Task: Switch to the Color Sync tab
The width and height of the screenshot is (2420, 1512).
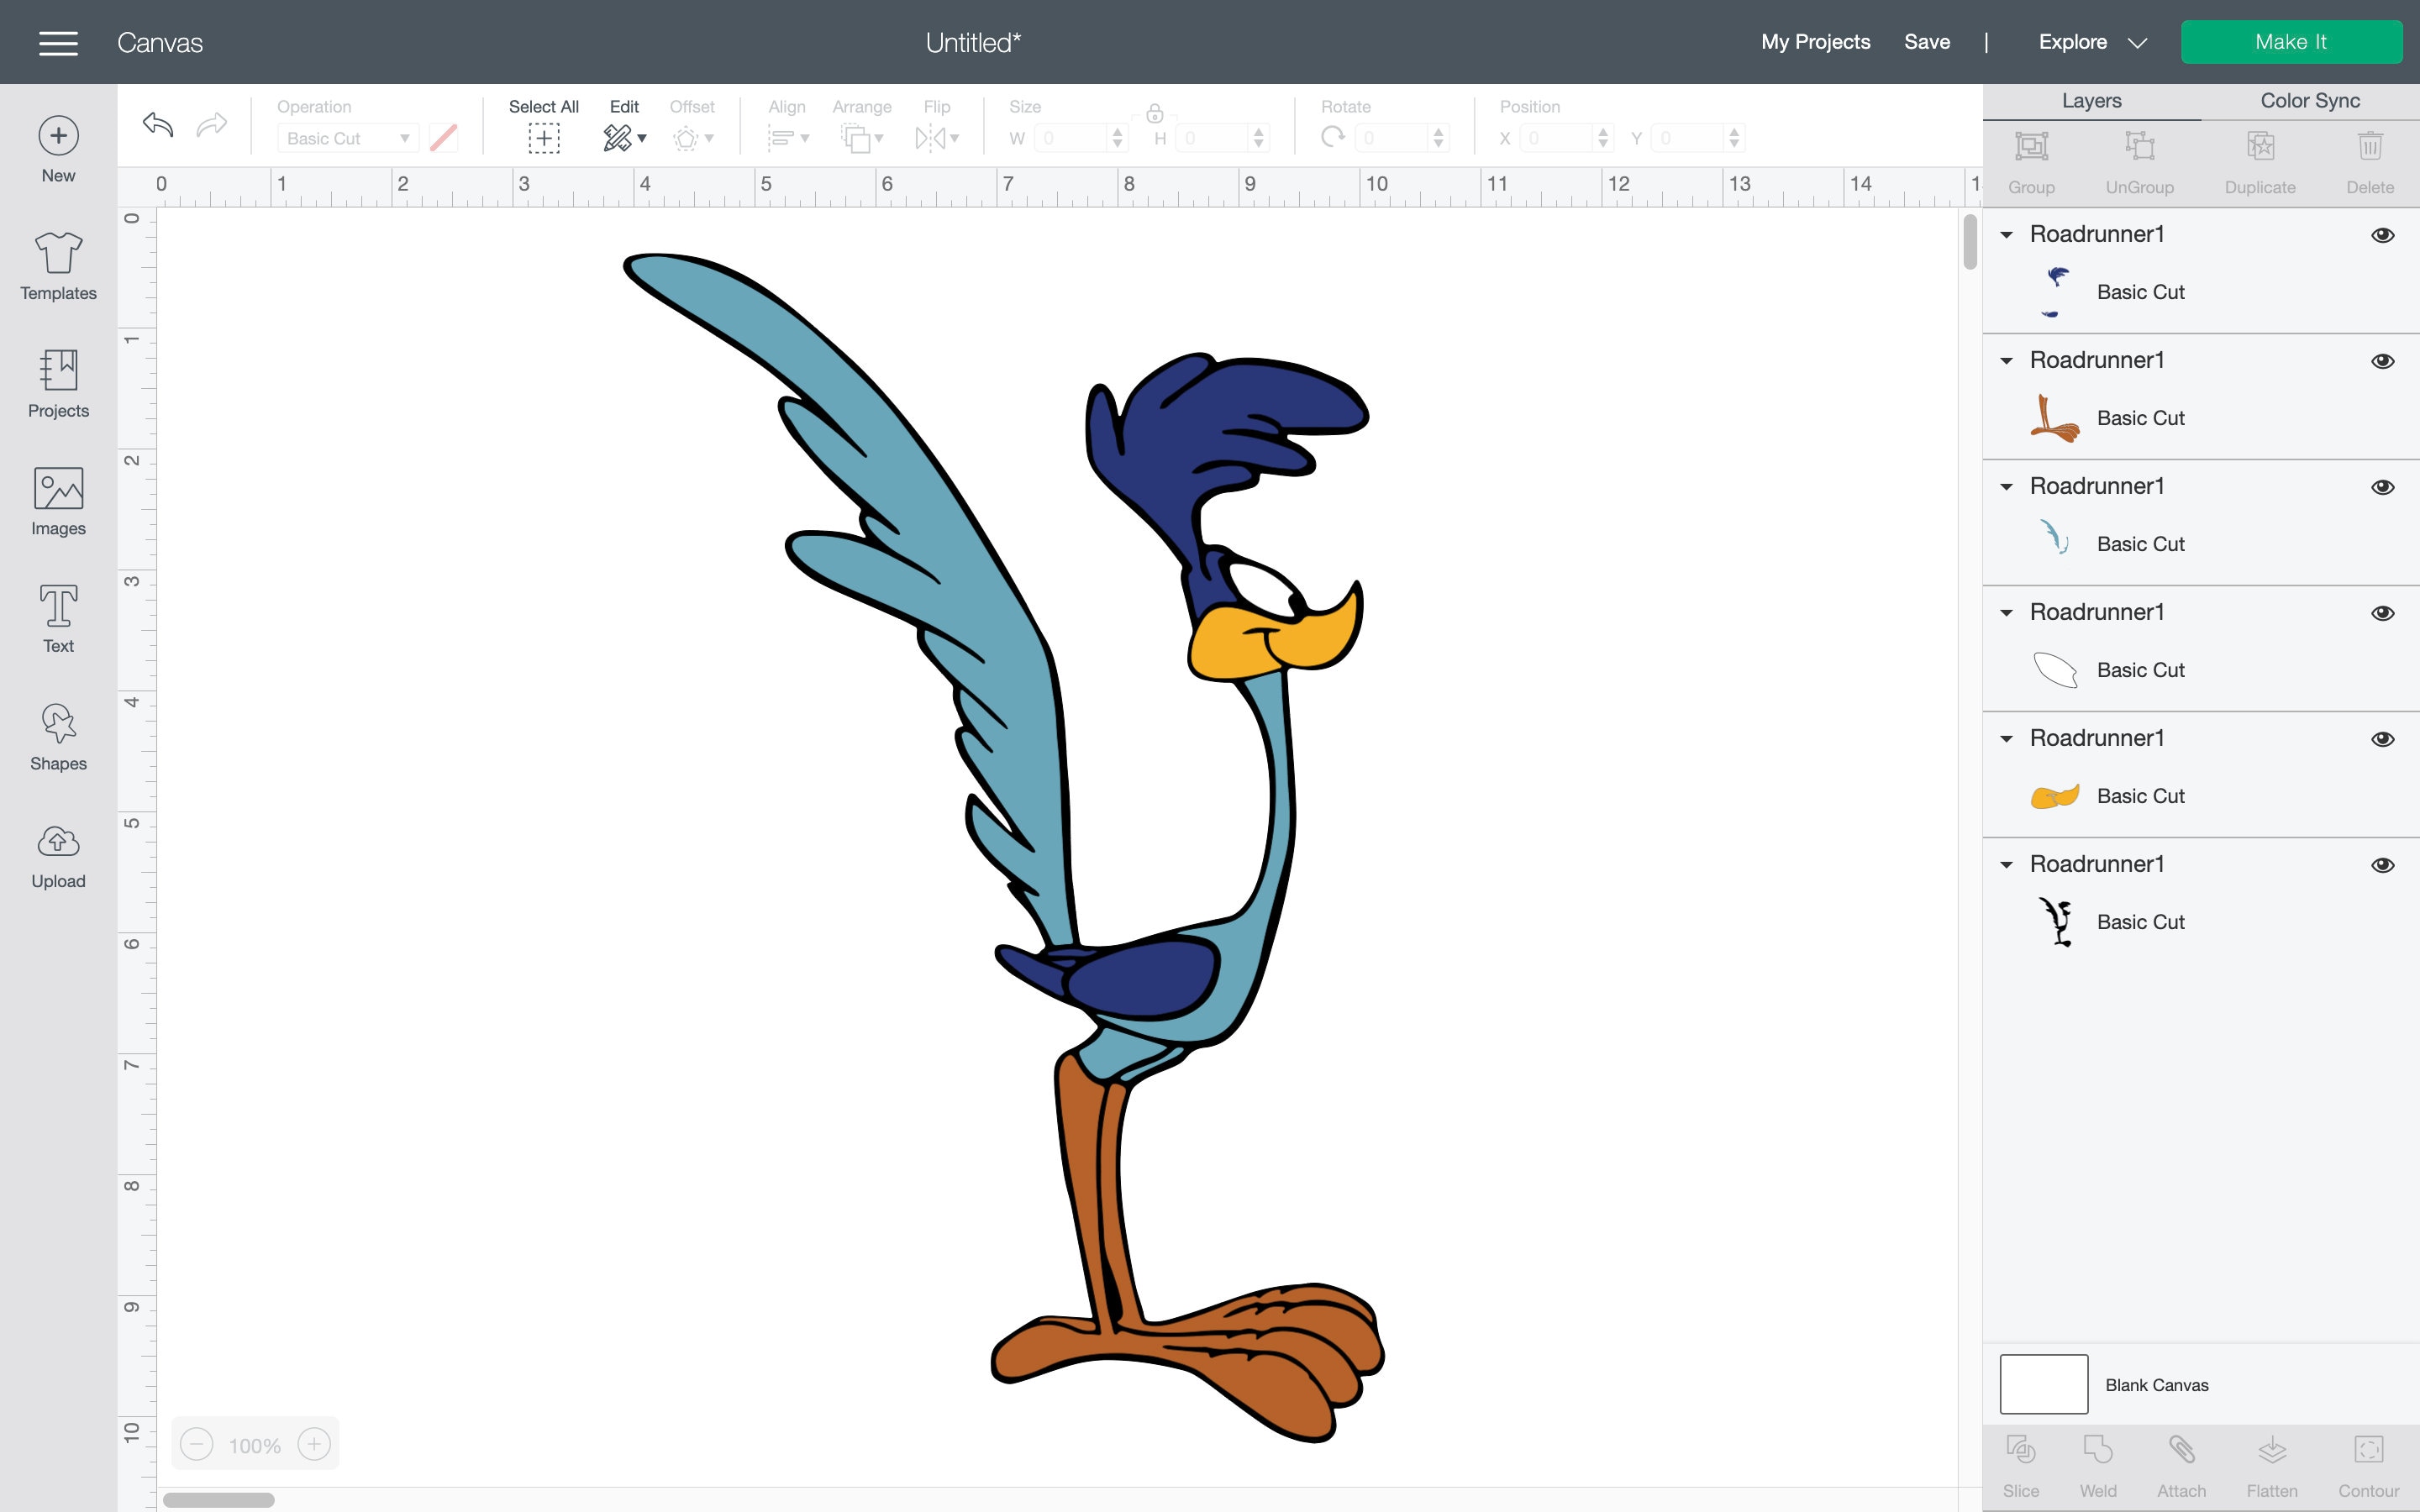Action: pyautogui.click(x=2310, y=100)
